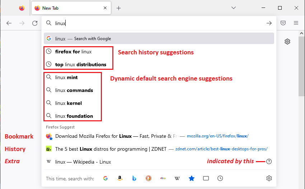Open the list all tabs dropdown arrow
The height and width of the screenshot is (189, 305).
[233, 8]
